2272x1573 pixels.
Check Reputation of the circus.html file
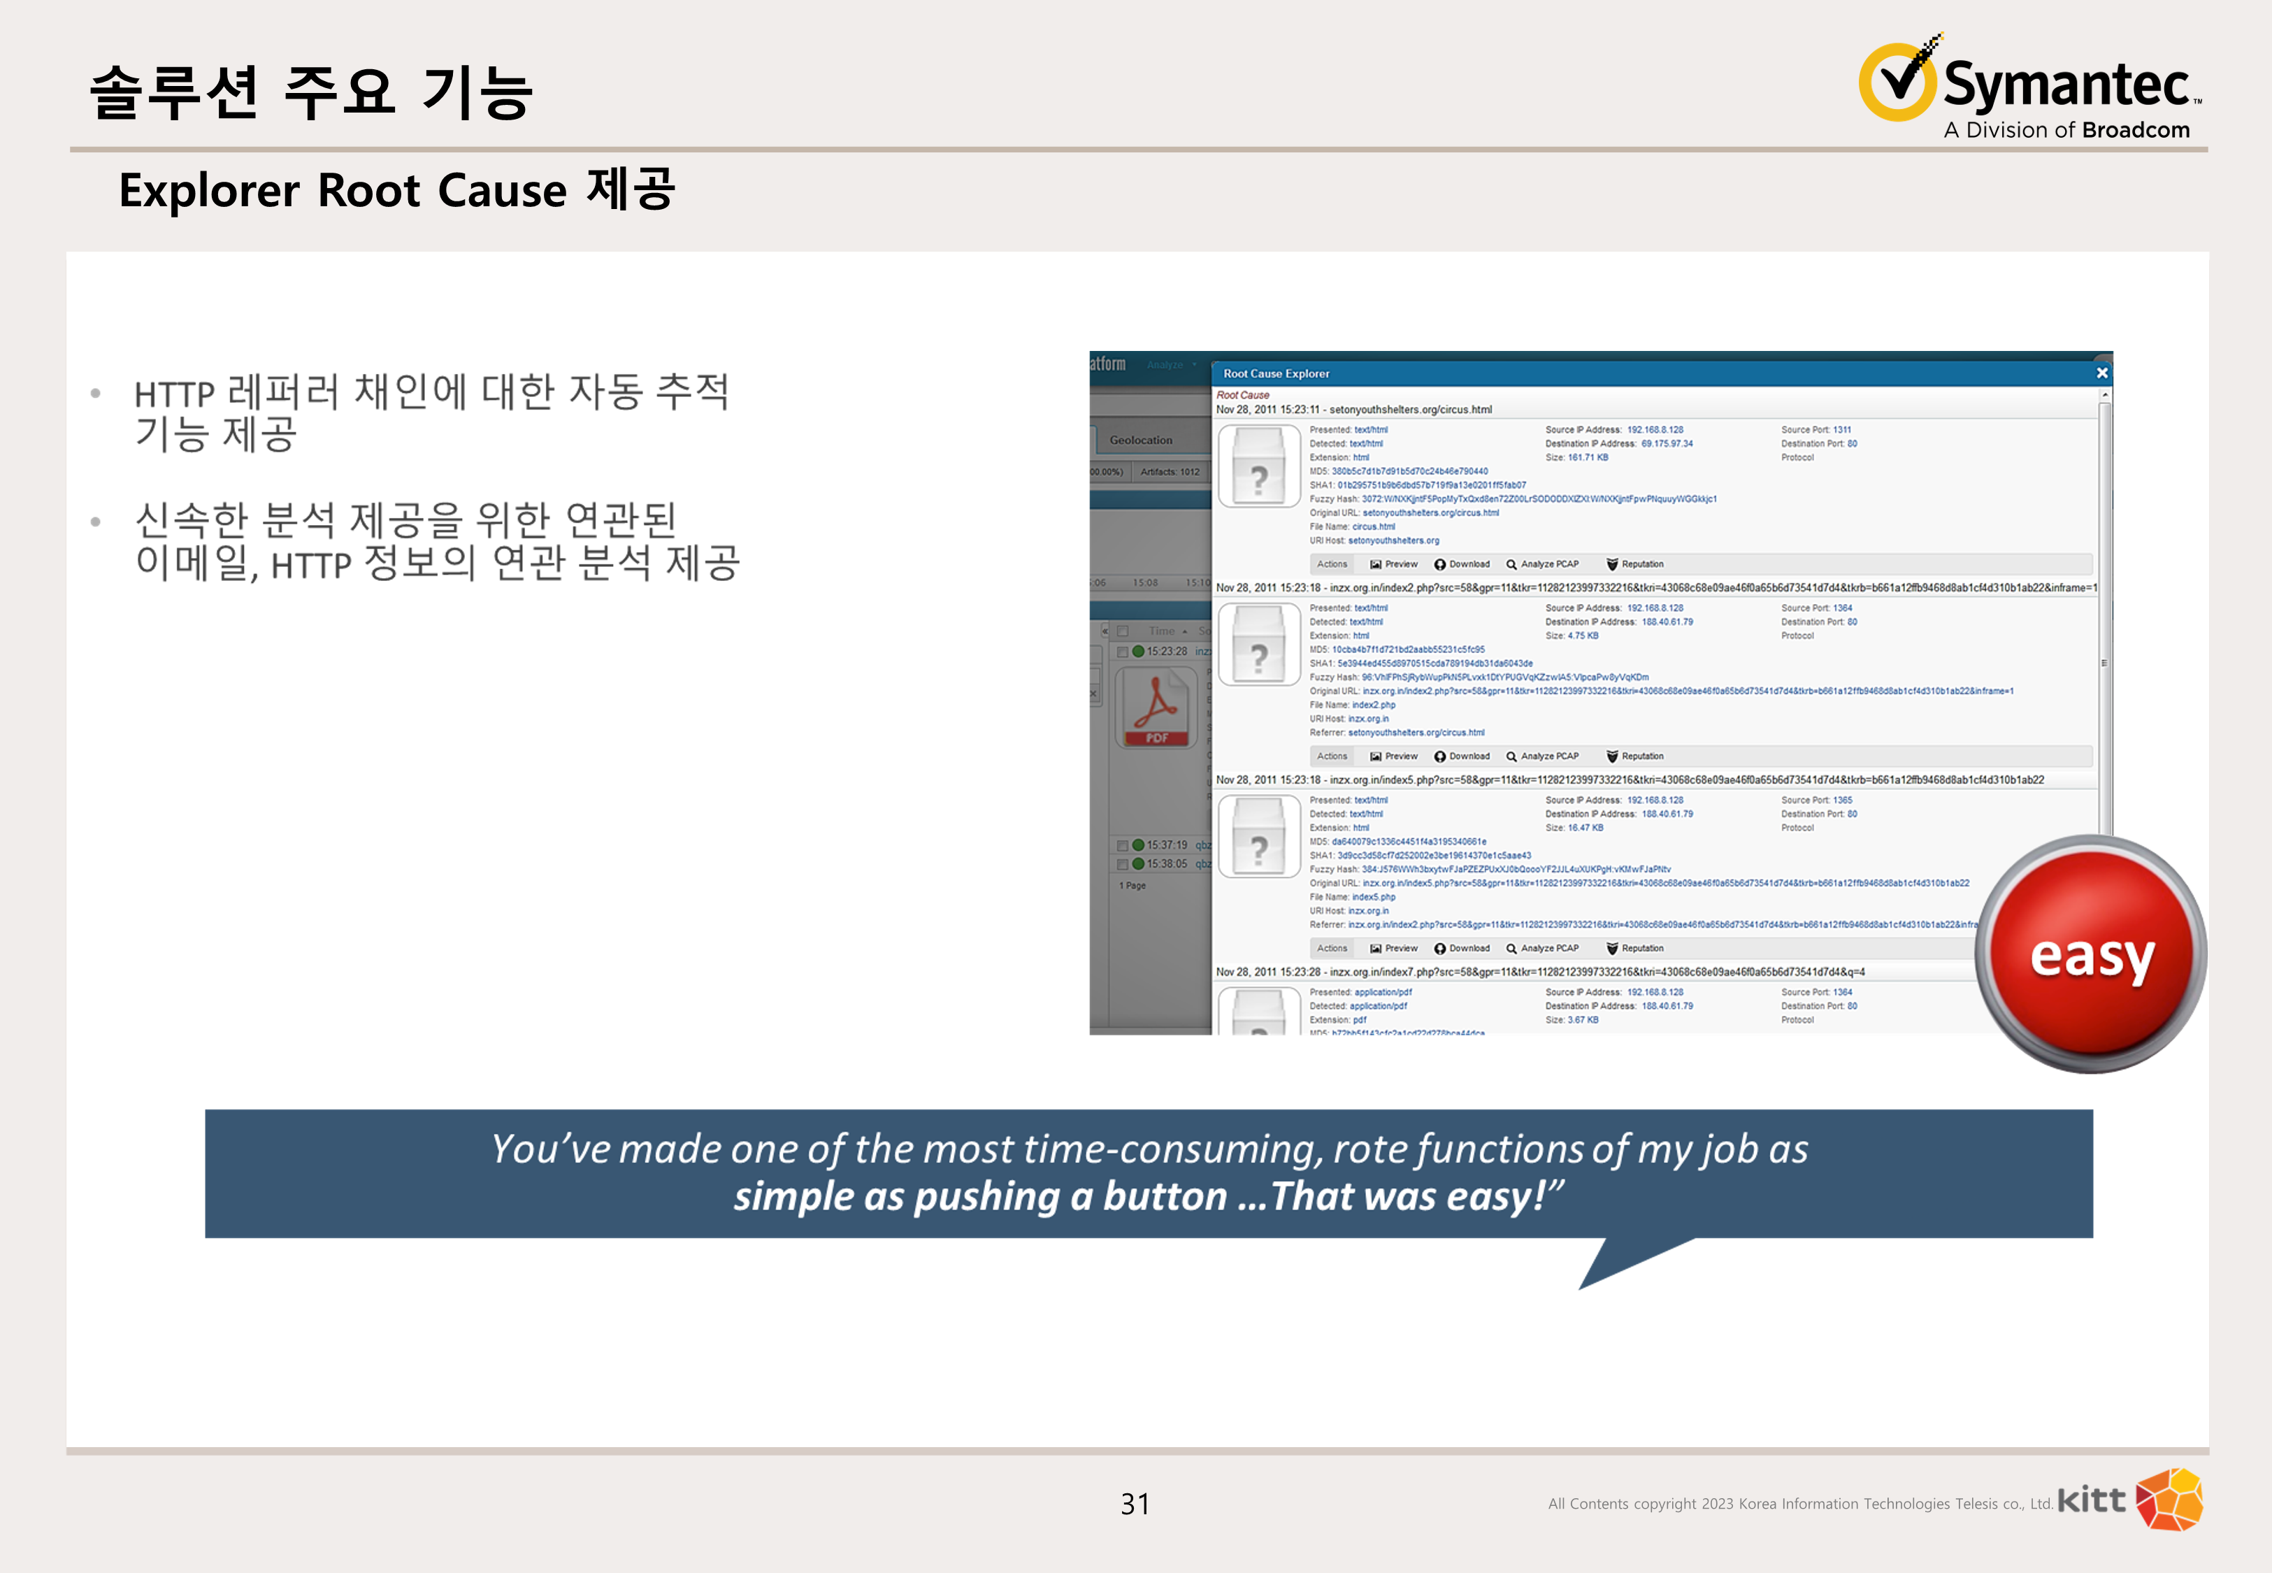pyautogui.click(x=1642, y=563)
